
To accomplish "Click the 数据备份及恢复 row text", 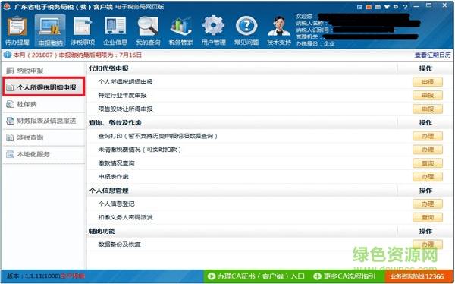I will (x=119, y=245).
